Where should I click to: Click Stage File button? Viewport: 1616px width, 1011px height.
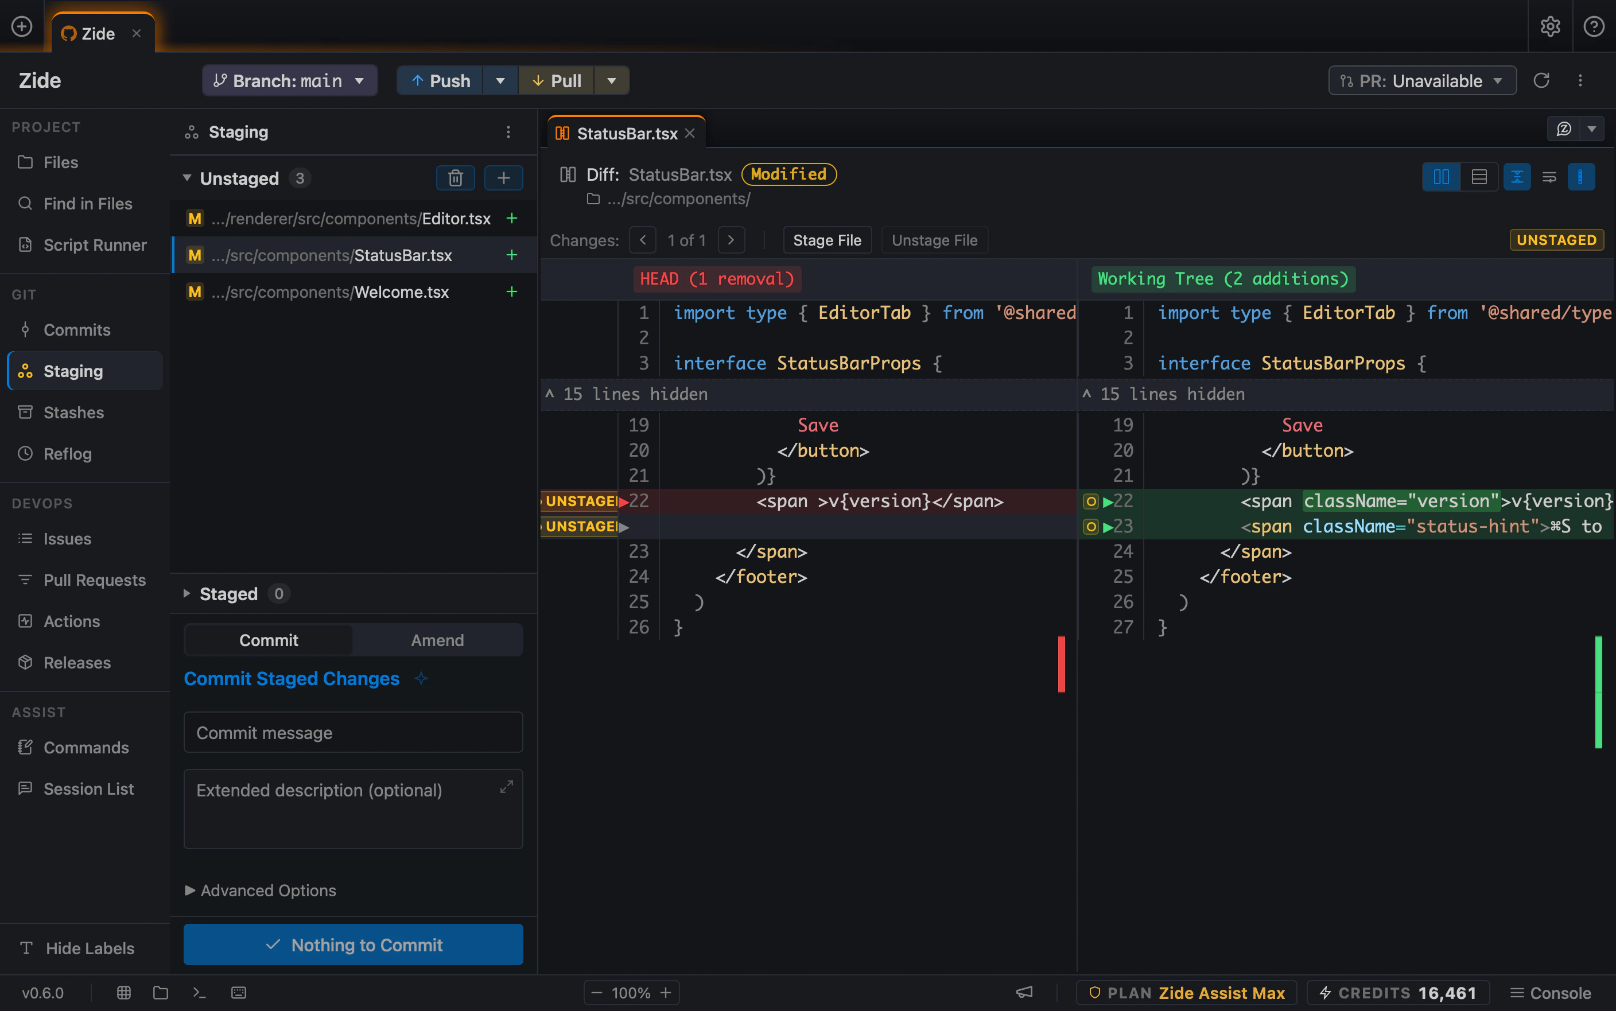(827, 240)
